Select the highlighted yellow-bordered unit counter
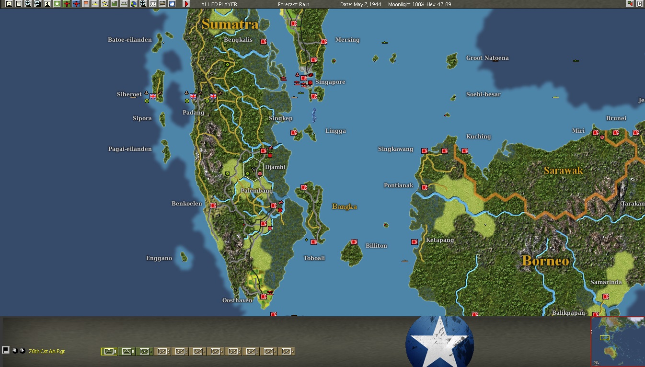 109,352
